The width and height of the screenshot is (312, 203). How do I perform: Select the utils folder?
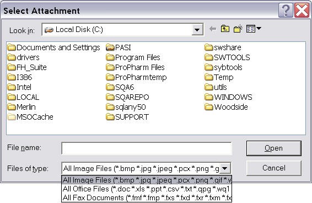tap(216, 87)
